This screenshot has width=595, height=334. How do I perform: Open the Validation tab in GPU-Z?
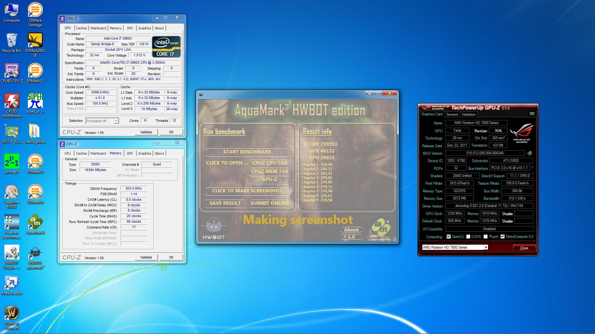tap(469, 114)
